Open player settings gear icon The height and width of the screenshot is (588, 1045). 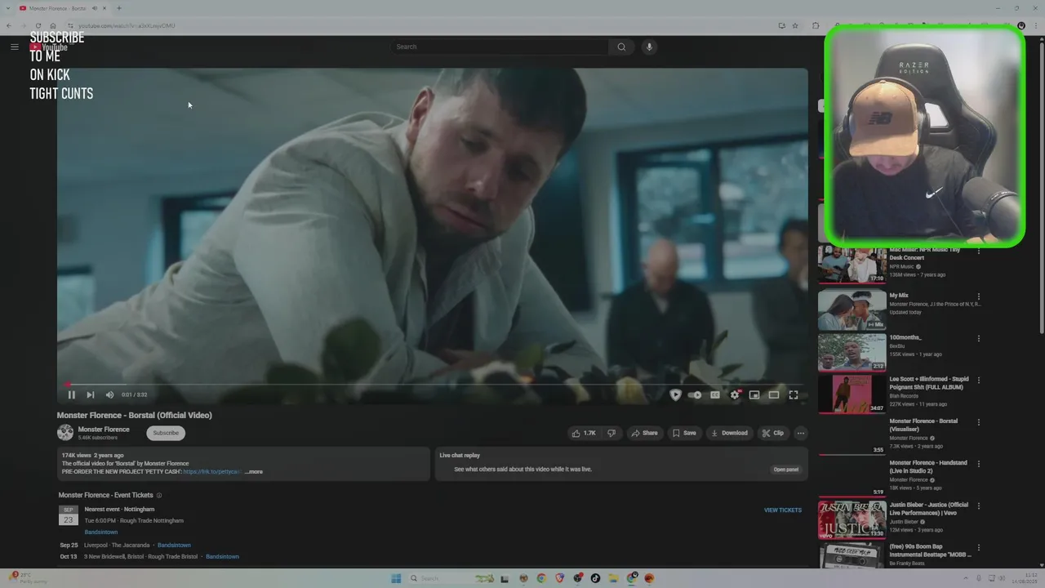(735, 394)
